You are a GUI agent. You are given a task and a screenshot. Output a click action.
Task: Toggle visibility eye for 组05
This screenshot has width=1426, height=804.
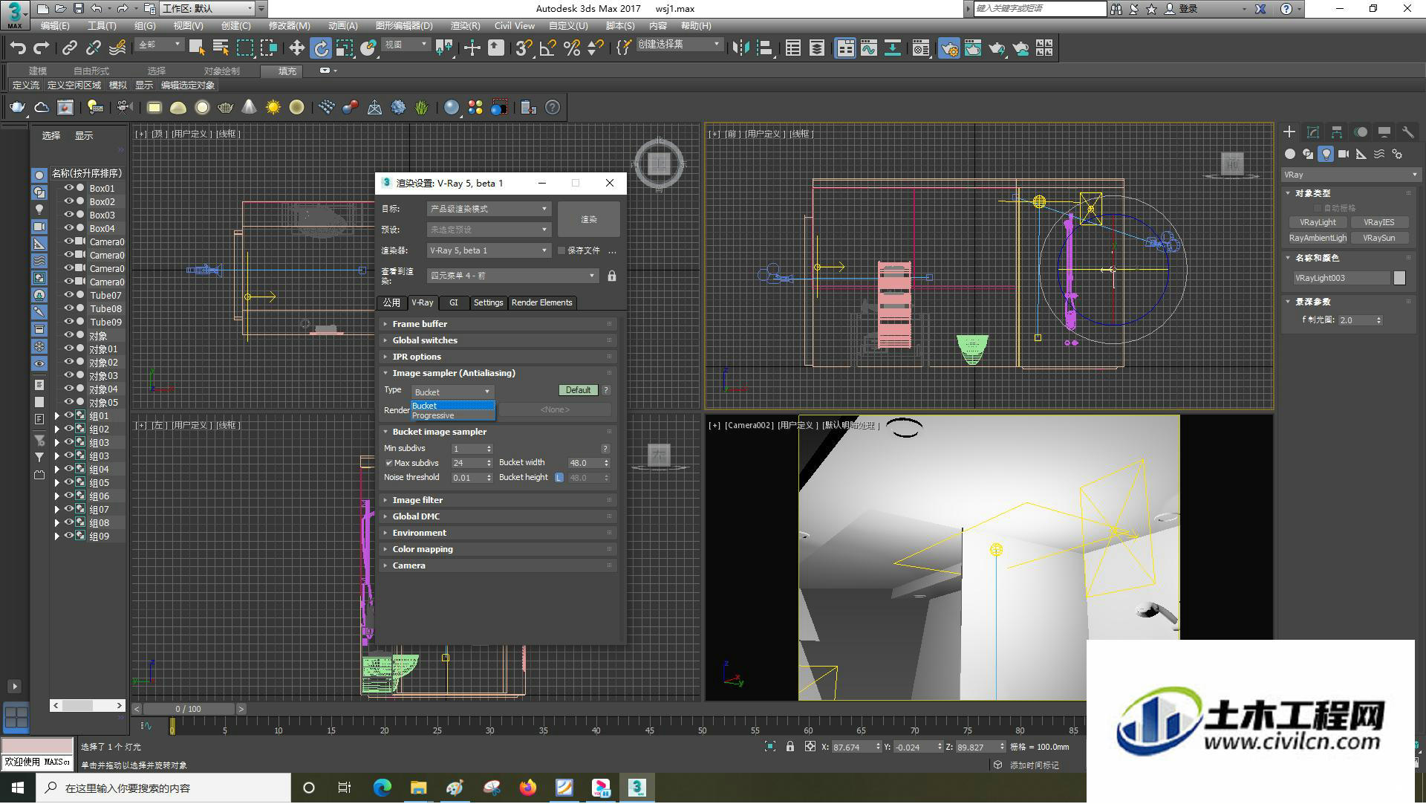68,482
